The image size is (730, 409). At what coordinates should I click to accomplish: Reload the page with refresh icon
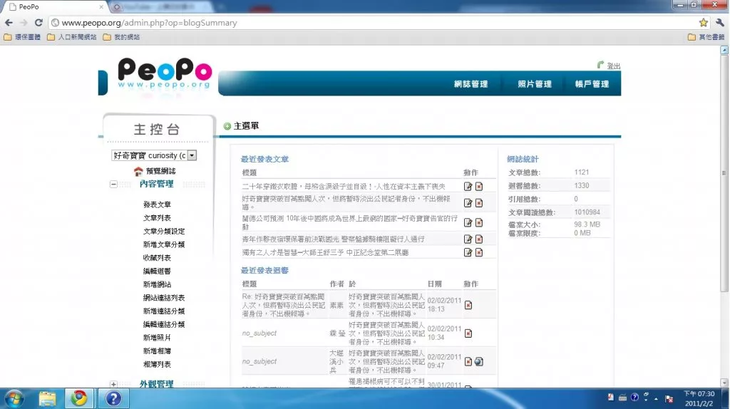38,22
